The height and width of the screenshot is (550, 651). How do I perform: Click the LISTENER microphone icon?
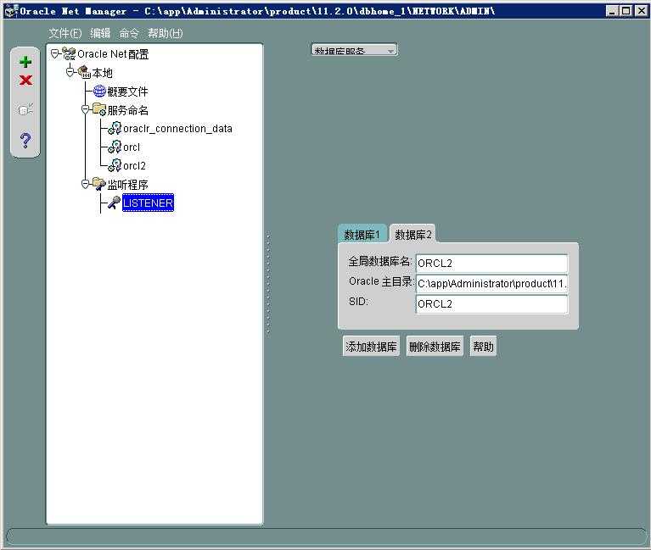pos(115,203)
